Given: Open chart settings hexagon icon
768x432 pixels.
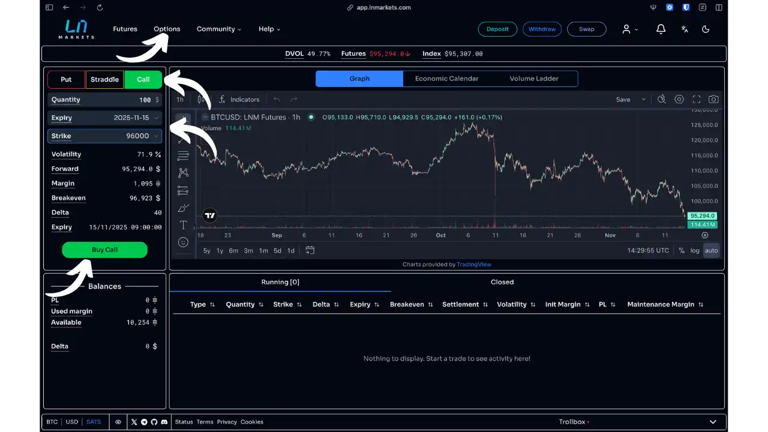Looking at the screenshot, I should pyautogui.click(x=679, y=100).
